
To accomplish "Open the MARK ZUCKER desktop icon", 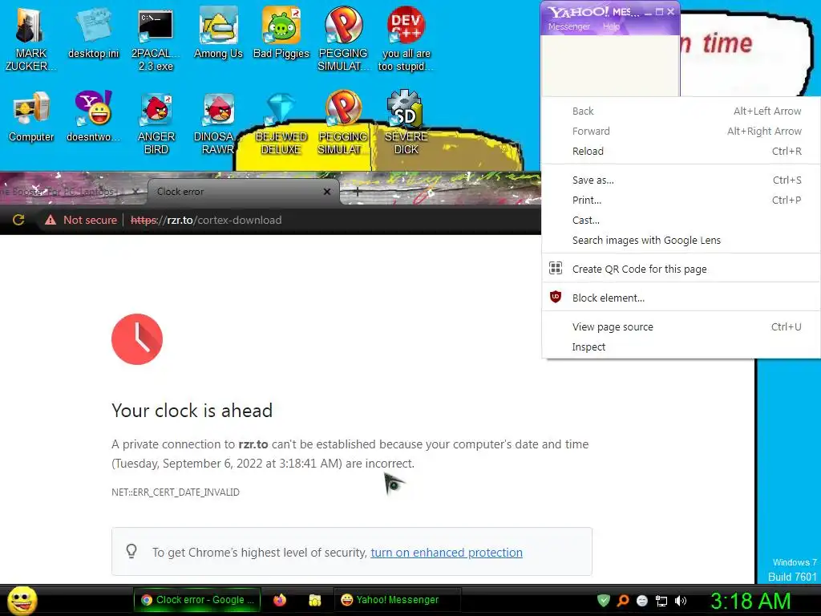I will coord(30,38).
